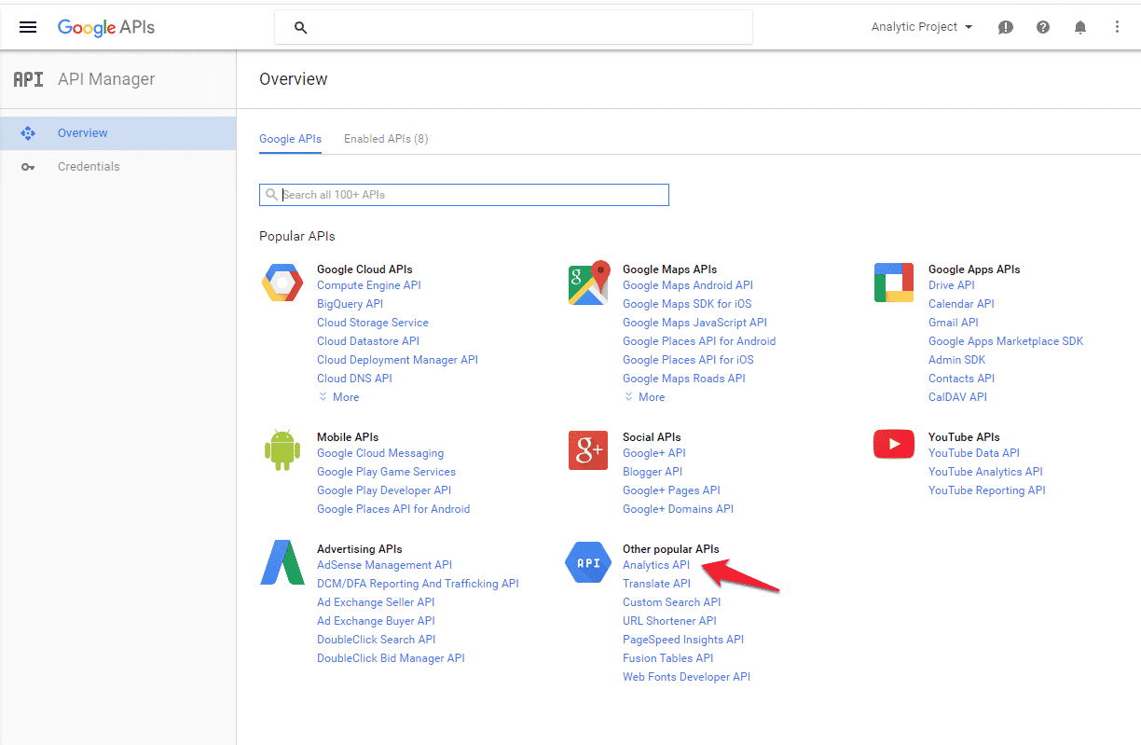1141x745 pixels.
Task: Open the Gmail API link
Action: [954, 323]
